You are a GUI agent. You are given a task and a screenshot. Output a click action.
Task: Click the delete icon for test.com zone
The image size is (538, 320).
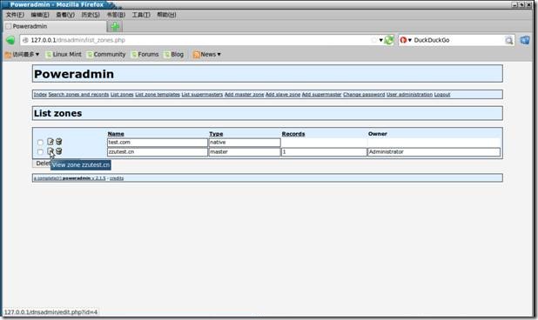coord(59,142)
